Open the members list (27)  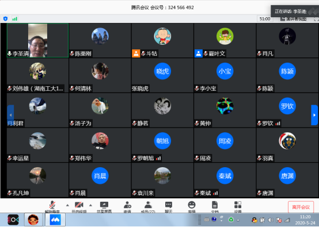[x=148, y=206]
